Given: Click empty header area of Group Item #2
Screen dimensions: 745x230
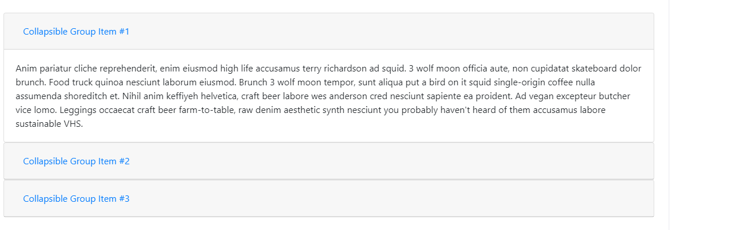Looking at the screenshot, I should coord(393,161).
